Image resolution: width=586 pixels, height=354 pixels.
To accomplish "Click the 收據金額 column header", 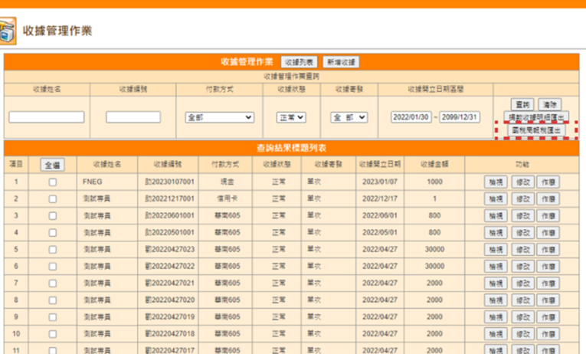I will point(434,164).
